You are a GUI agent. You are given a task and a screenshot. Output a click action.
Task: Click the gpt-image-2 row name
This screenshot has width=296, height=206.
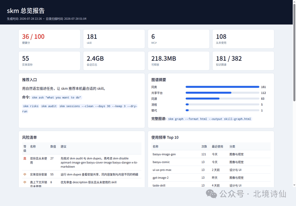(x=160, y=178)
